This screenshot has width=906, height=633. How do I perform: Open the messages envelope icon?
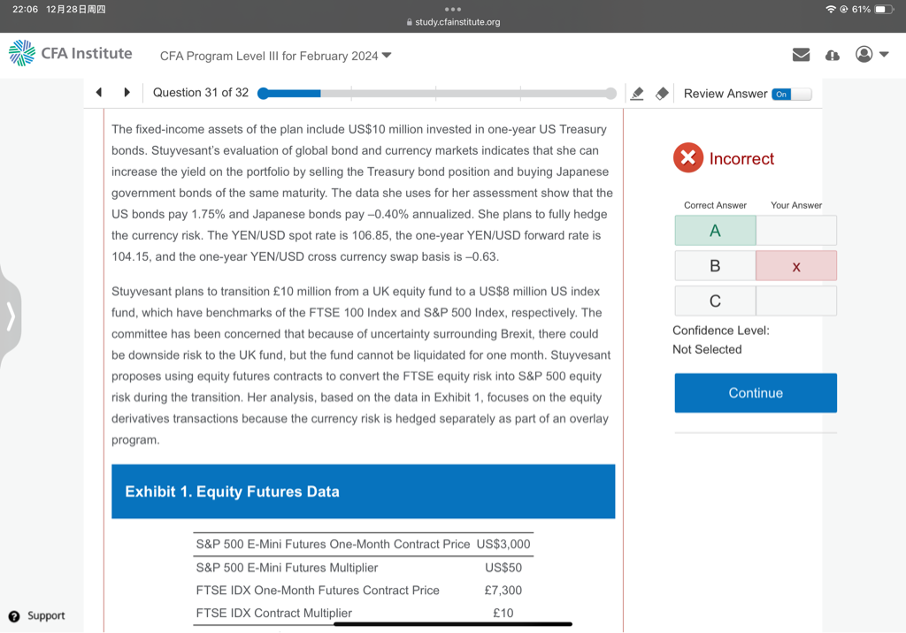(x=801, y=55)
